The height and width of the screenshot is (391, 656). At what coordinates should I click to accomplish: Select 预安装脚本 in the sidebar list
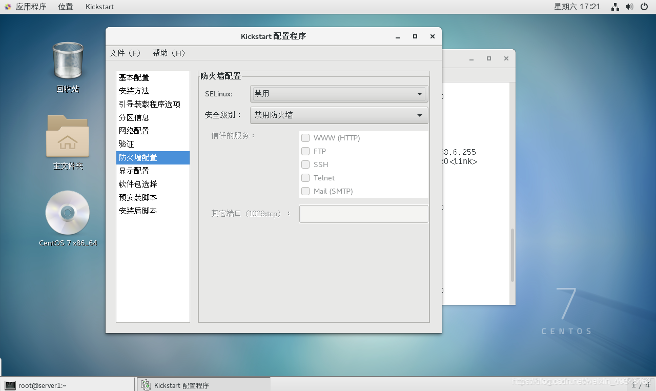[153, 197]
